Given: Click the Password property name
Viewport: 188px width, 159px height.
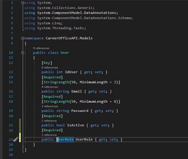Looking at the screenshot, I should pyautogui.click(x=80, y=111).
